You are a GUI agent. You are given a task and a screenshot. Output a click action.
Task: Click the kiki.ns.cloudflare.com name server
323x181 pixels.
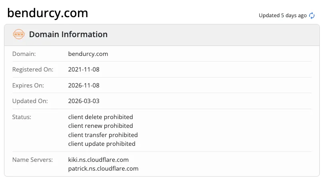tap(98, 159)
